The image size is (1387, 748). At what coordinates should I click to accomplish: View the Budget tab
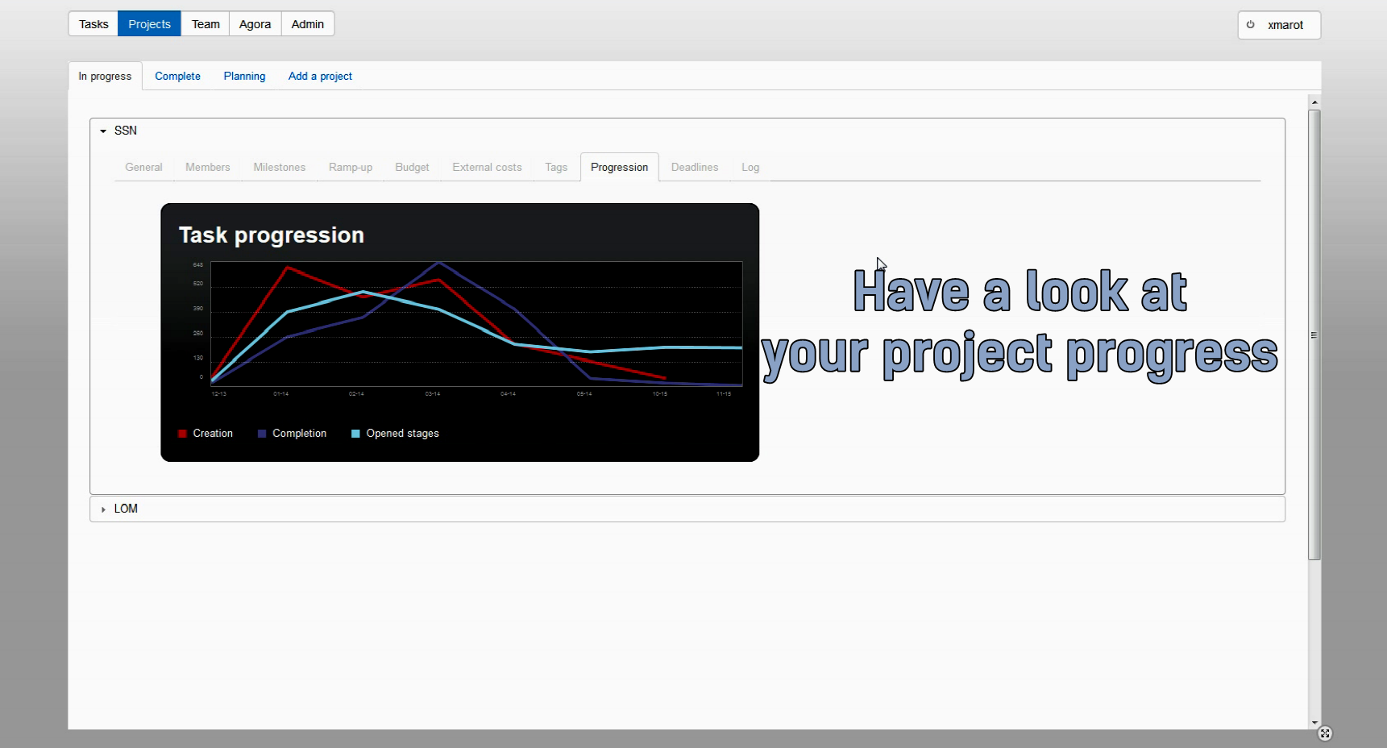[x=412, y=167]
